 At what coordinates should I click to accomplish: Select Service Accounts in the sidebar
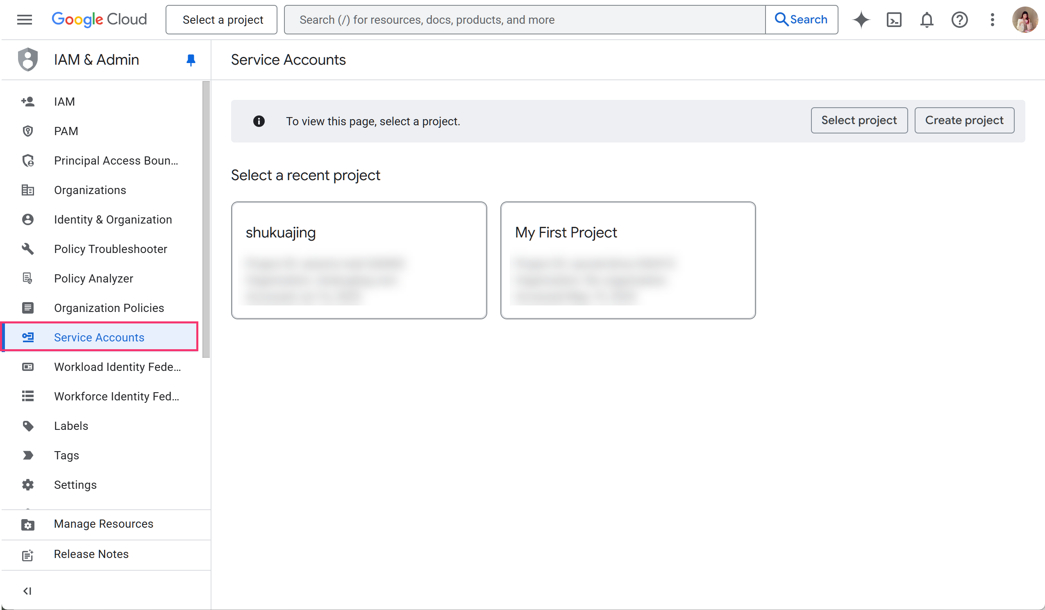(100, 337)
